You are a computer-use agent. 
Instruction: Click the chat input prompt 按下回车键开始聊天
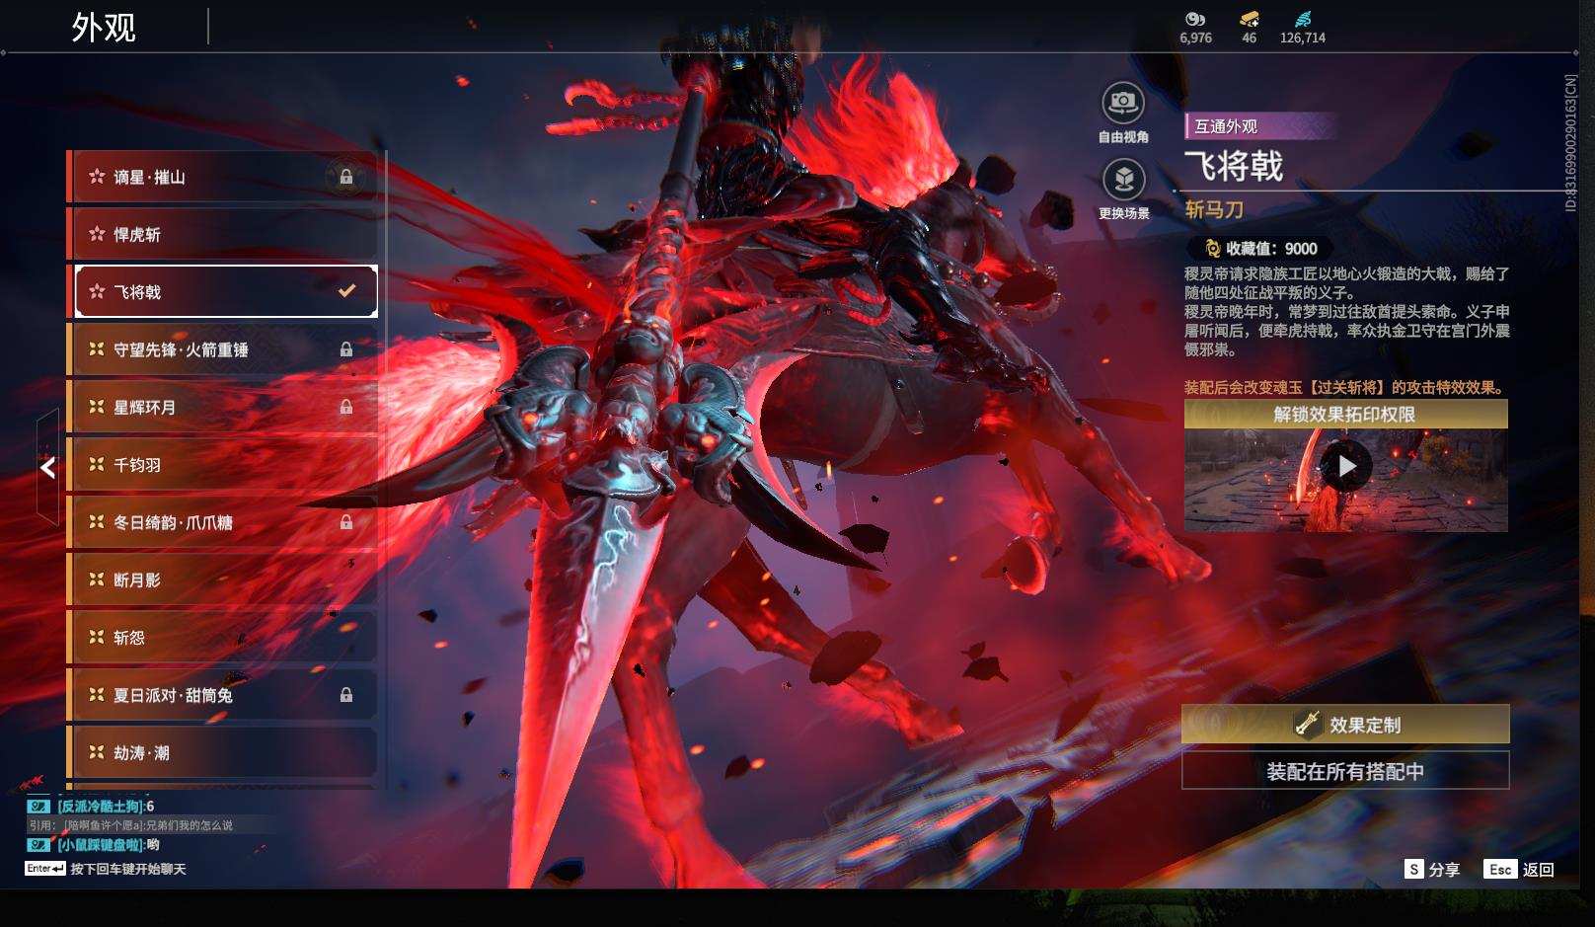click(x=128, y=869)
